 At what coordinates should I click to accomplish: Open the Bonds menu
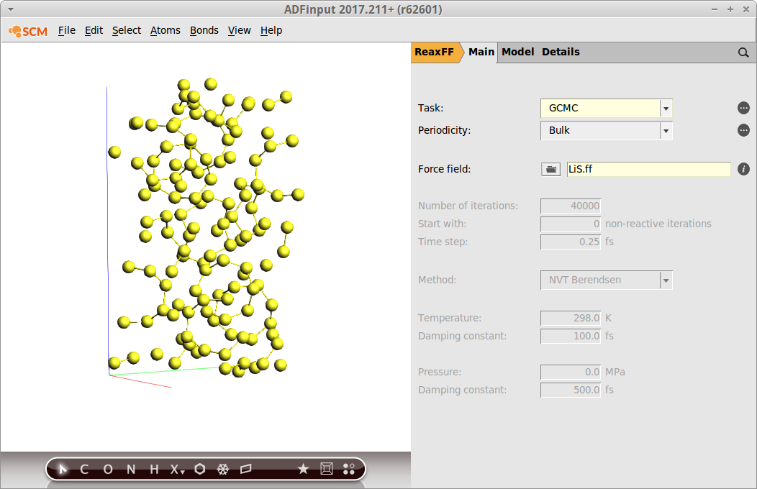coord(204,30)
